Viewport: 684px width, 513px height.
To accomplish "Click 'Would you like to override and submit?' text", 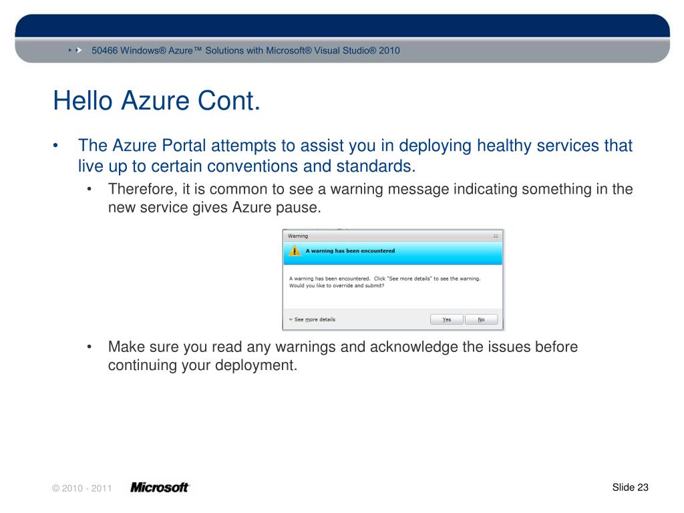I will coord(337,286).
